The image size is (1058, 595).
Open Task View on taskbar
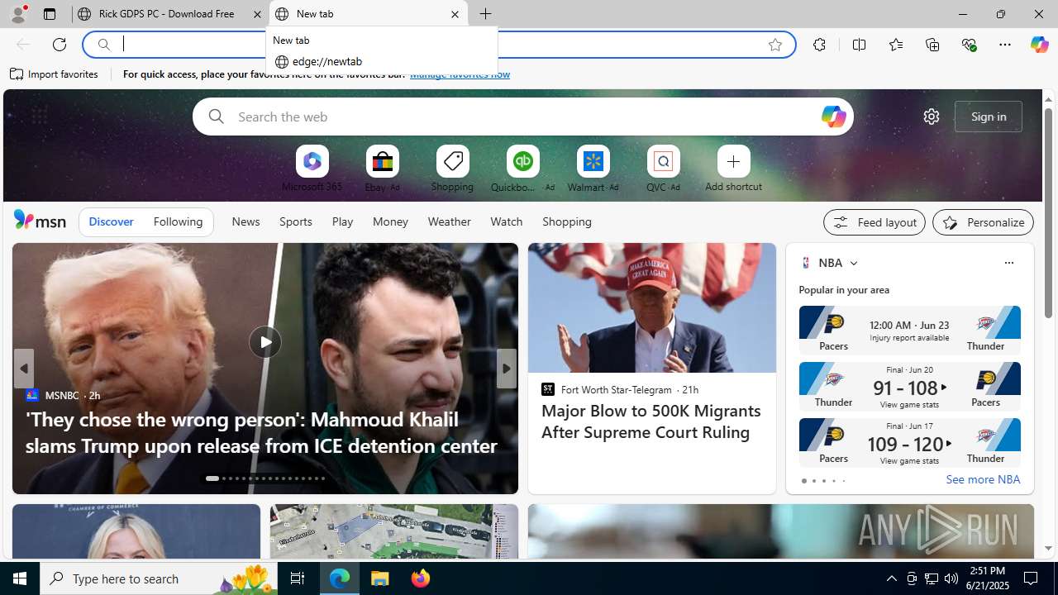[297, 578]
